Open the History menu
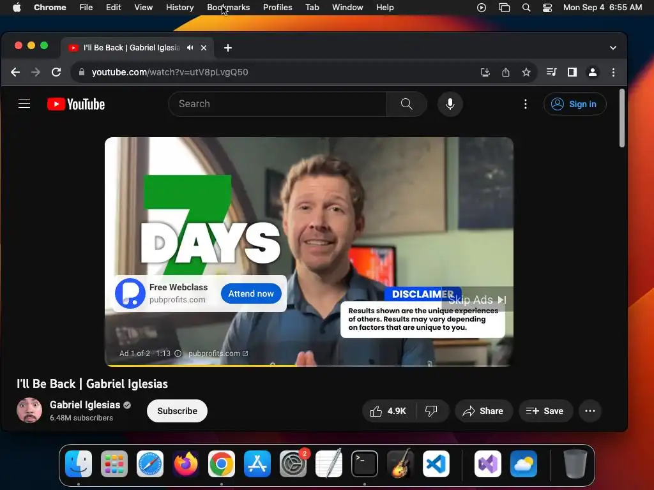Image resolution: width=654 pixels, height=490 pixels. tap(179, 8)
